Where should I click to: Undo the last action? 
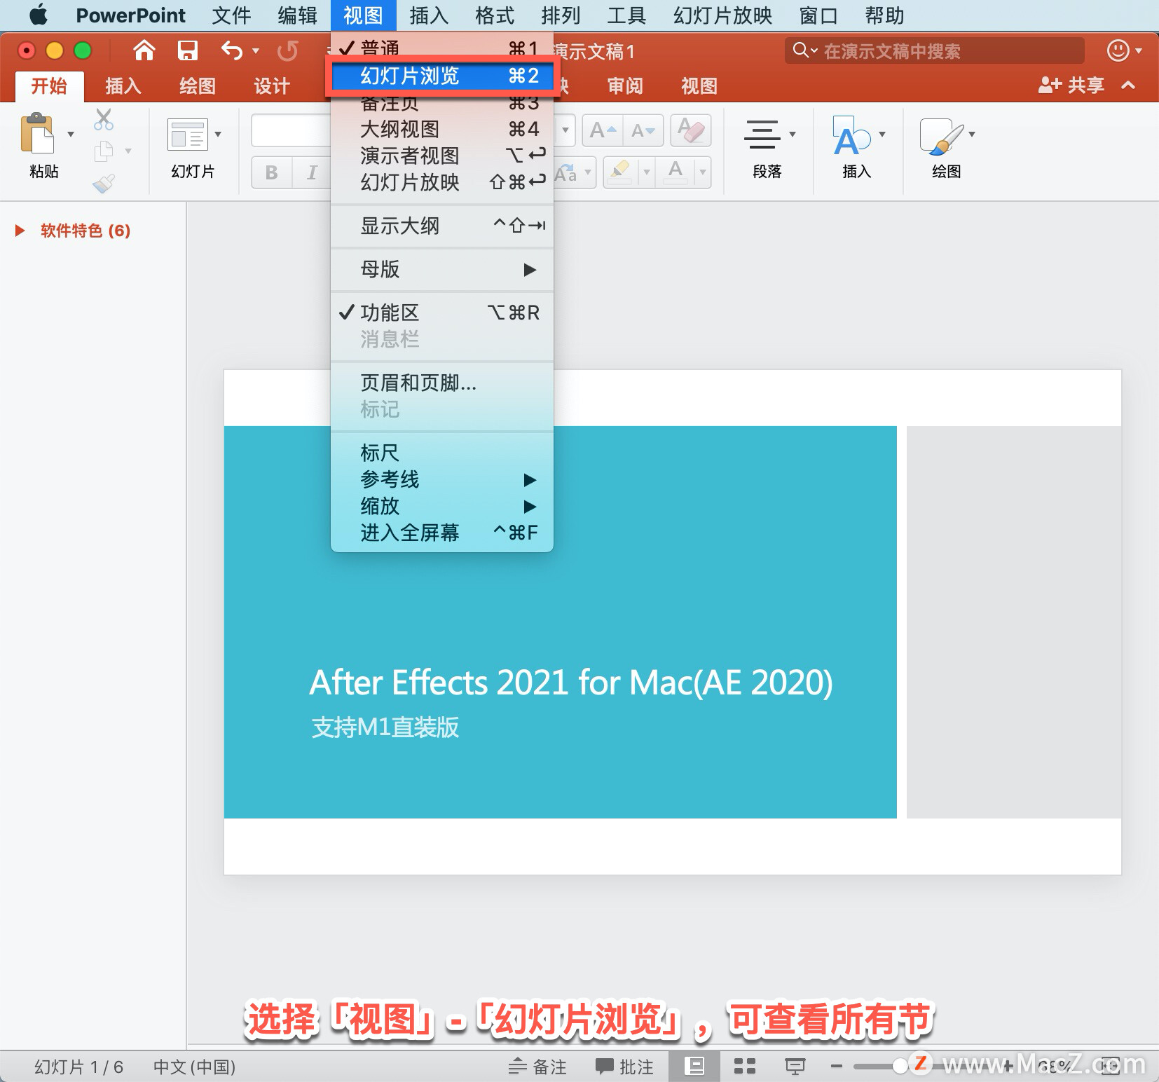[x=232, y=50]
